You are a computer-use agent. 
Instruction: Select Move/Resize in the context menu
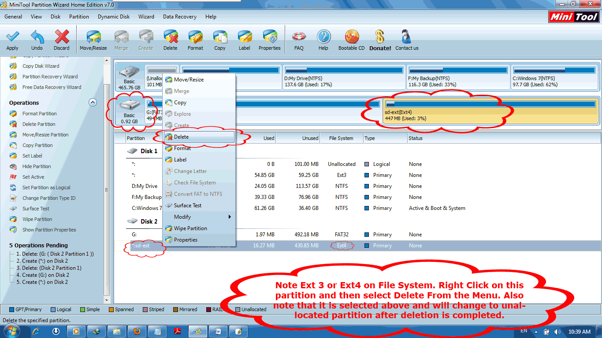(x=199, y=80)
